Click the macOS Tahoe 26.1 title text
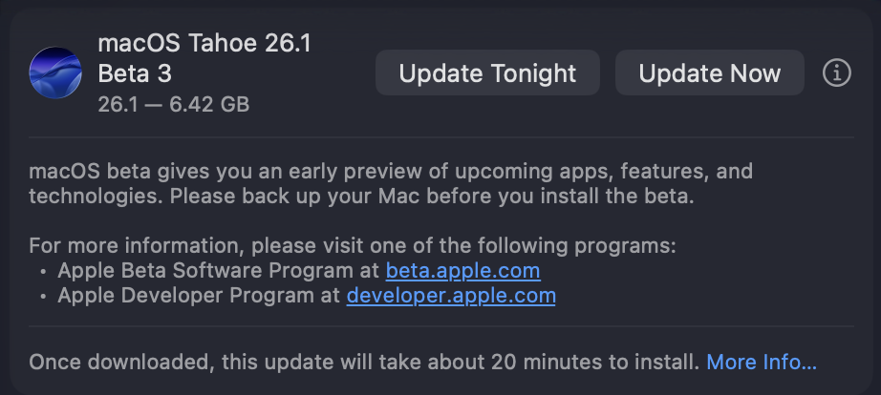 tap(204, 44)
